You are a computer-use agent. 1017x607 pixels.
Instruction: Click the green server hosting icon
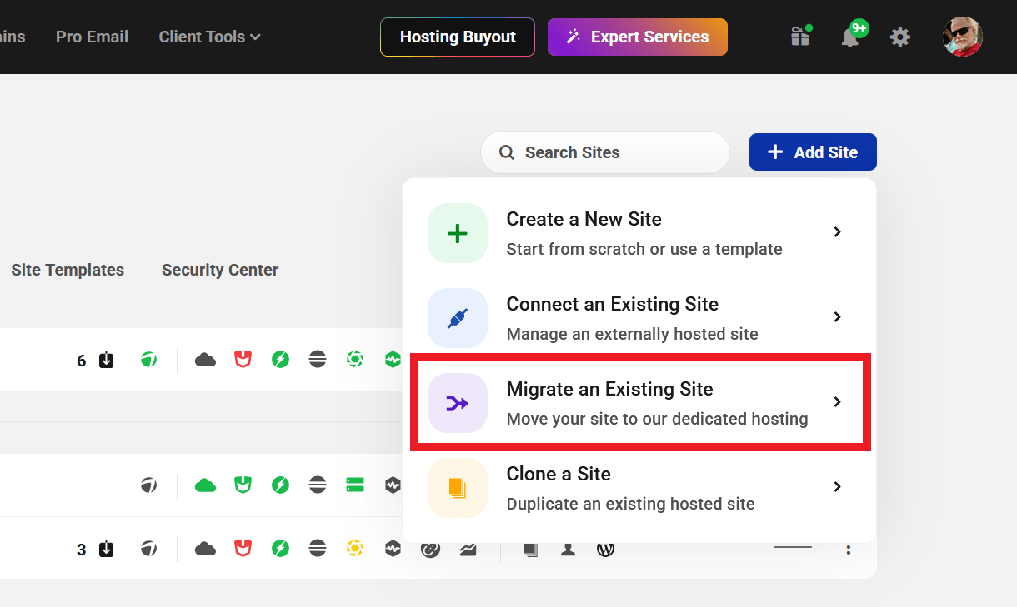(355, 485)
